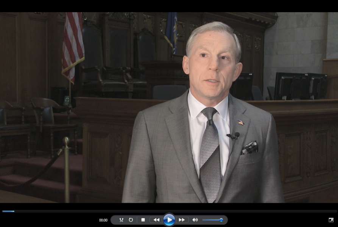
Task: Click the seek progress bar
Action: [x=169, y=211]
